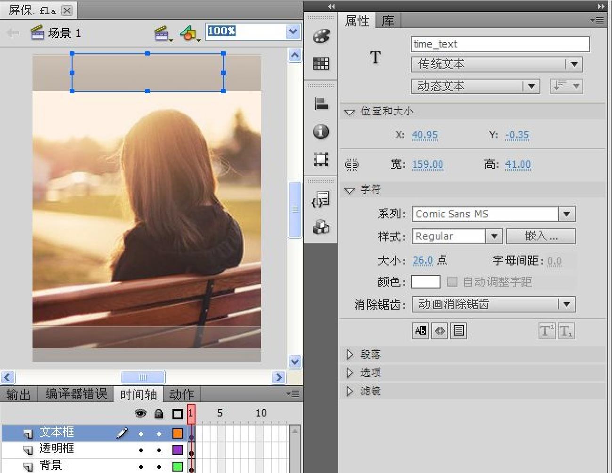Click the time_text instance name field
The height and width of the screenshot is (473, 612).
pos(499,44)
